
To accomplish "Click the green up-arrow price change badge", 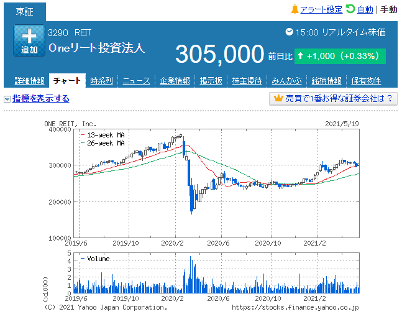I will pyautogui.click(x=340, y=56).
